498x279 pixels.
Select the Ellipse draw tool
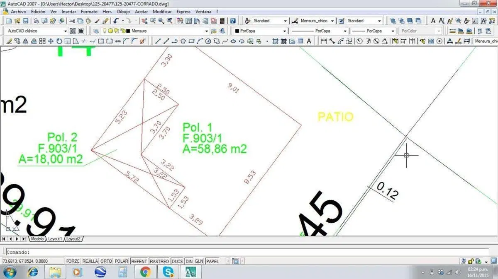233,41
